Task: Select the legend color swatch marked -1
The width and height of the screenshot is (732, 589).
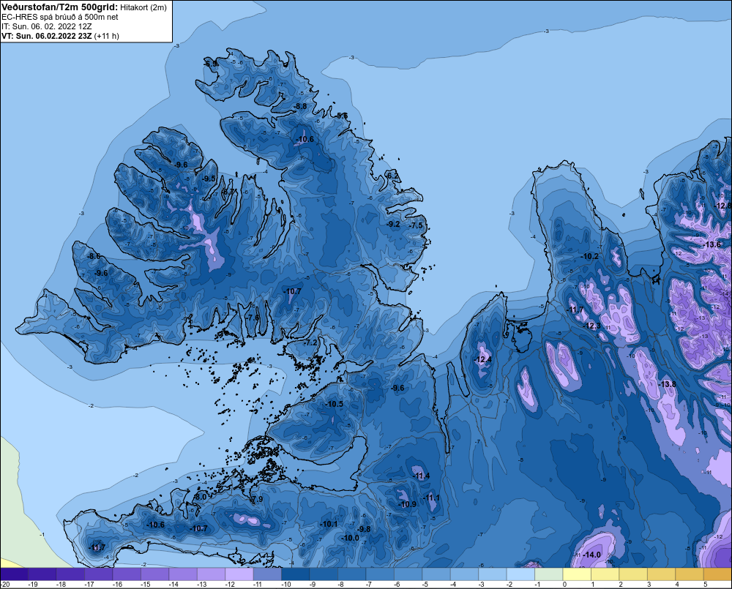Action: click(548, 574)
